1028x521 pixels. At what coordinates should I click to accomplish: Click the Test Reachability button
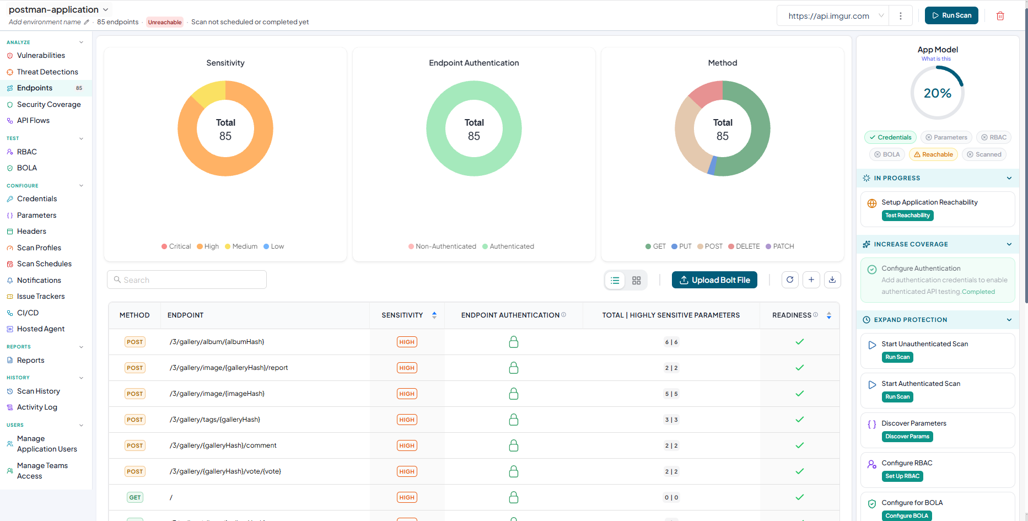pos(908,216)
